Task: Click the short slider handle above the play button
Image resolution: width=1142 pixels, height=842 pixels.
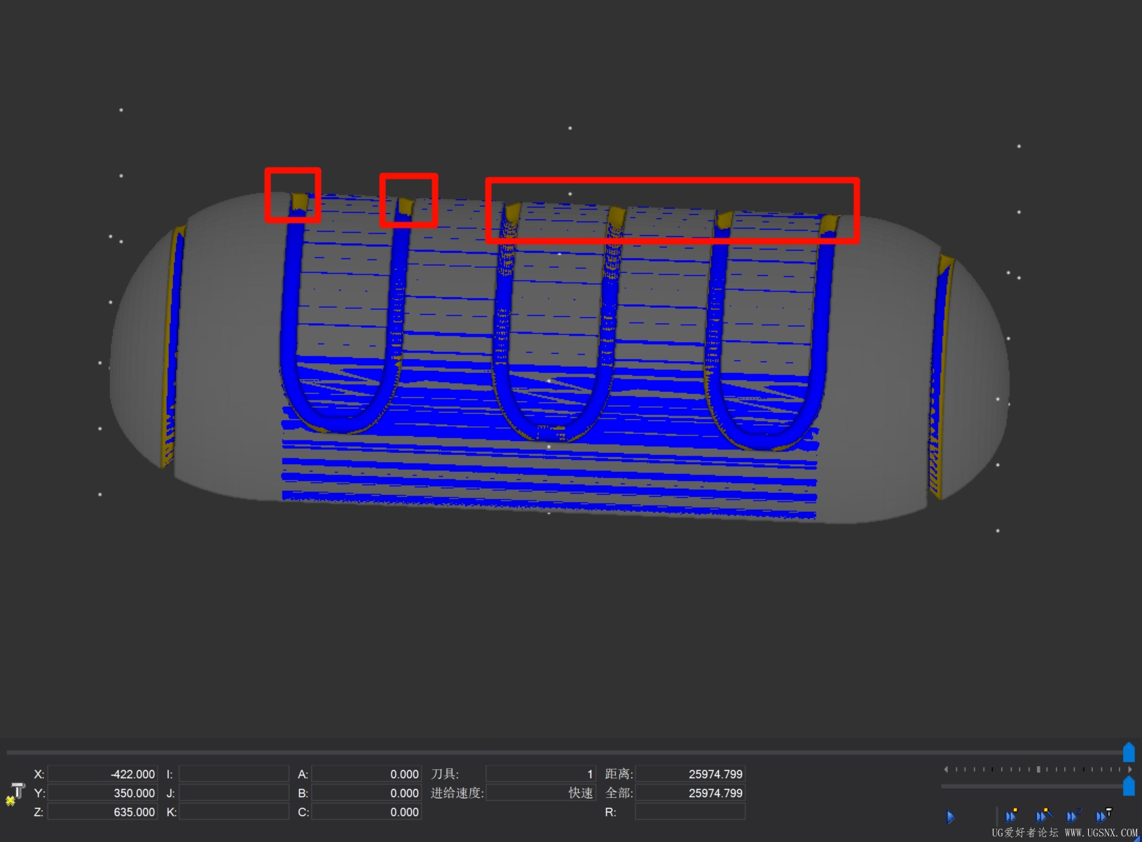Action: tap(1129, 786)
